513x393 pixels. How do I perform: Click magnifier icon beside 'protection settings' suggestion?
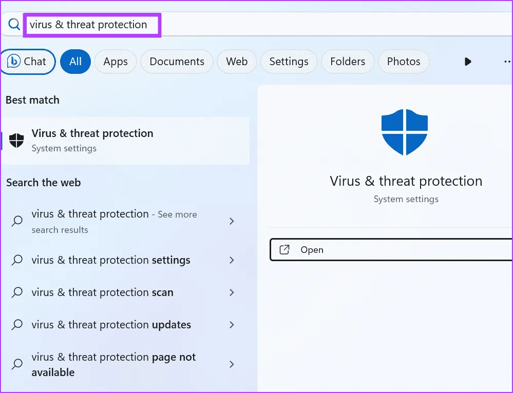click(x=17, y=260)
